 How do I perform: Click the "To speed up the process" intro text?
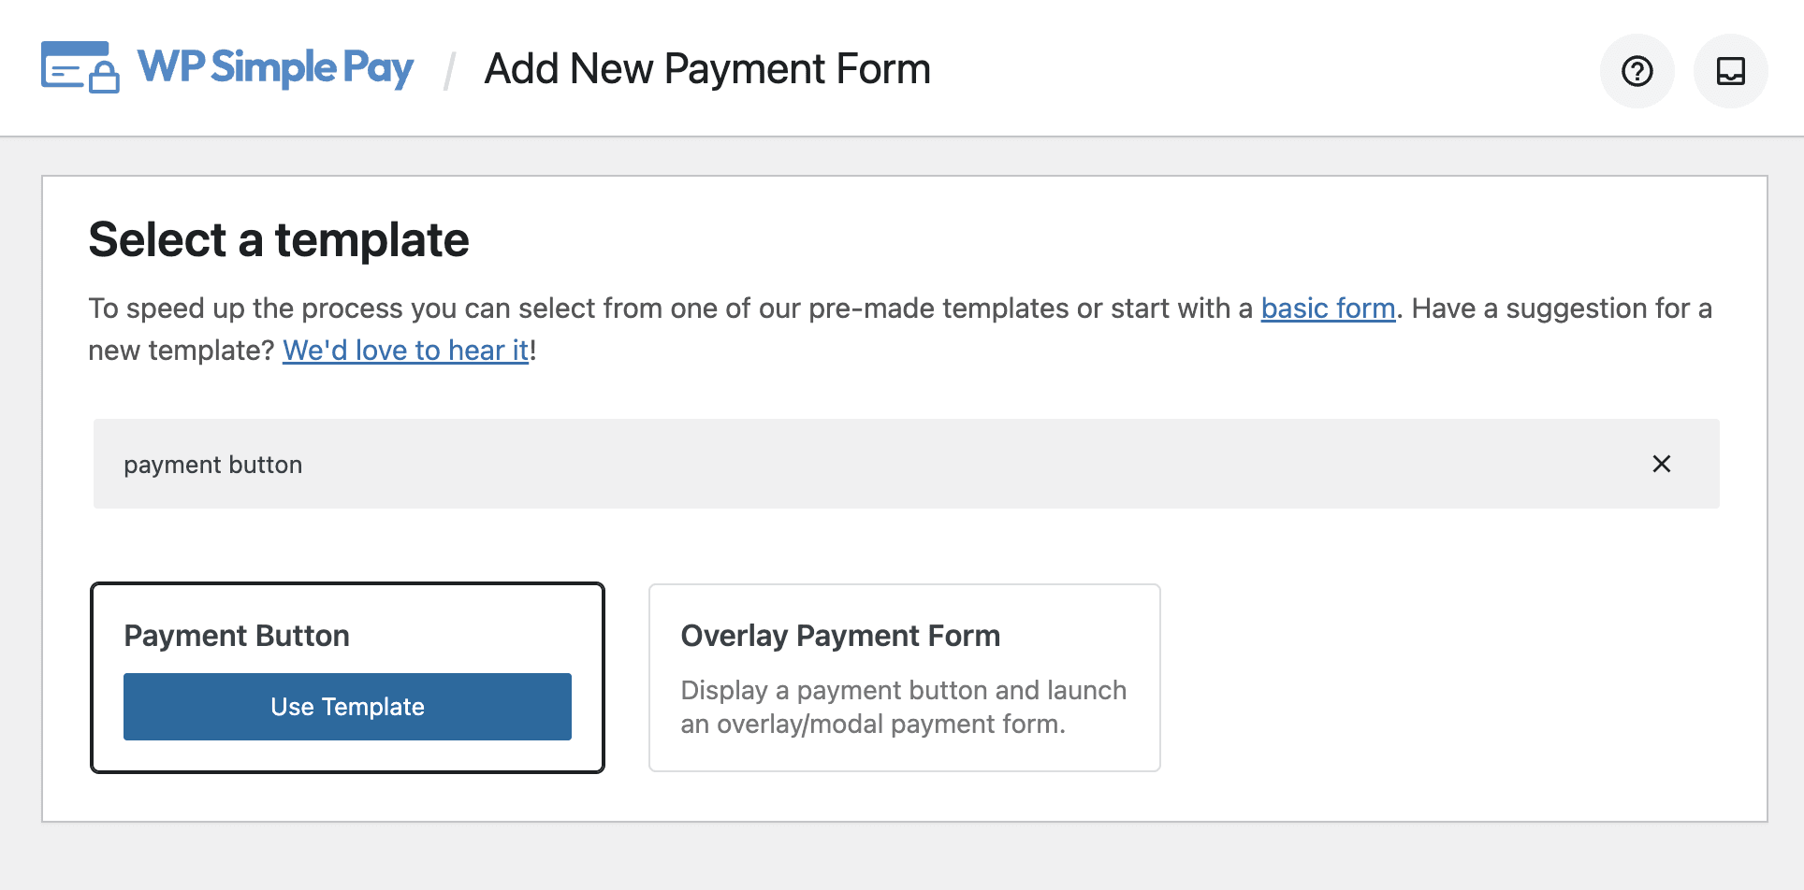(669, 309)
